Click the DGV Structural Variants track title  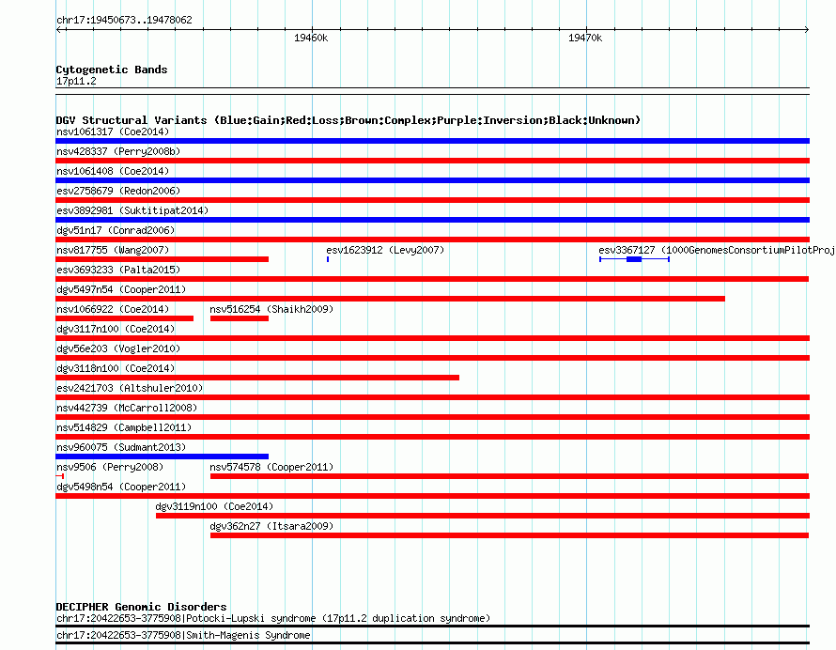tap(348, 120)
